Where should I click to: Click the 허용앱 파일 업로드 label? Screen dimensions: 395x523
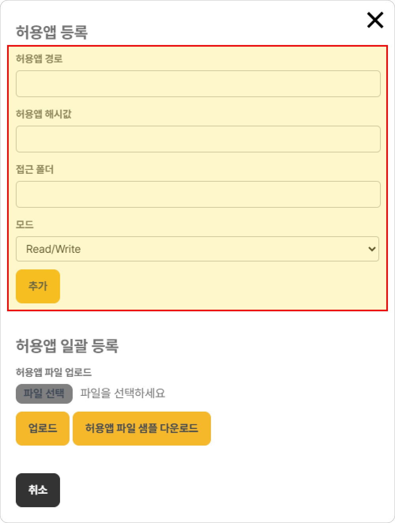(54, 372)
